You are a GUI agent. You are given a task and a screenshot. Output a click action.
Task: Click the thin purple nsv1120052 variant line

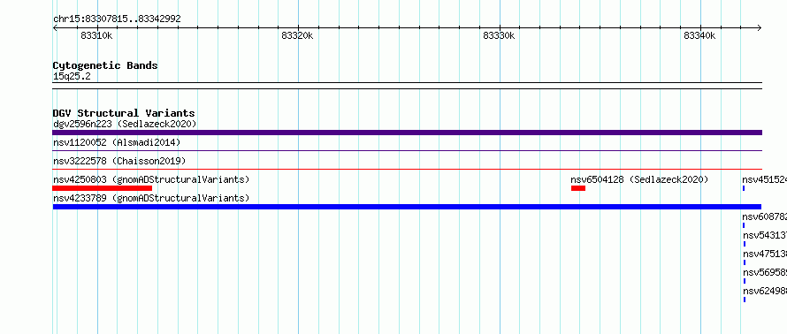(407, 150)
